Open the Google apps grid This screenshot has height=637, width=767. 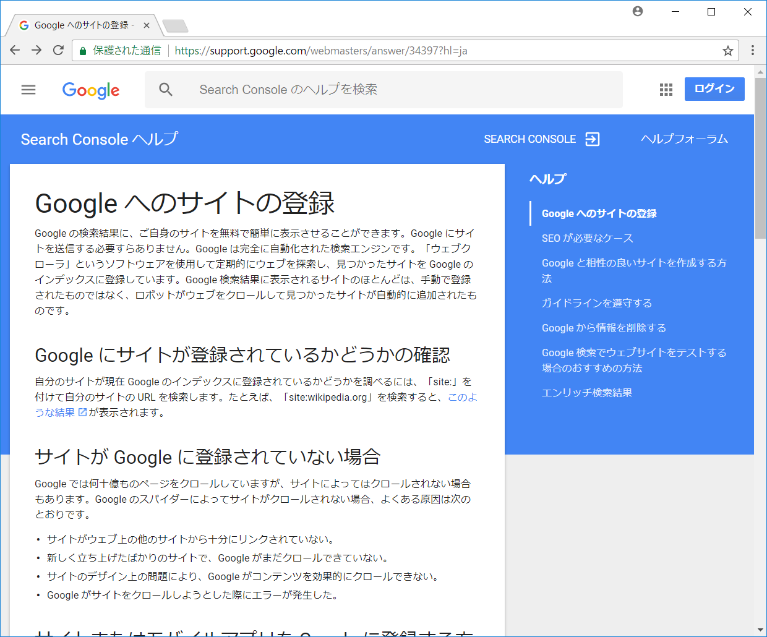tap(666, 90)
